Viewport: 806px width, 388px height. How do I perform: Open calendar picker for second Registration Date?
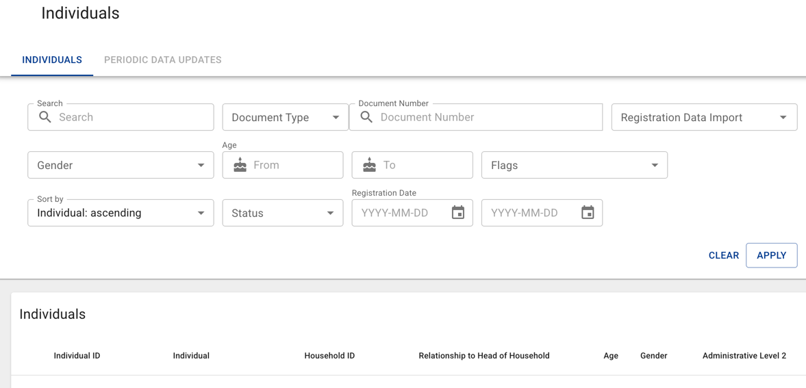click(588, 213)
